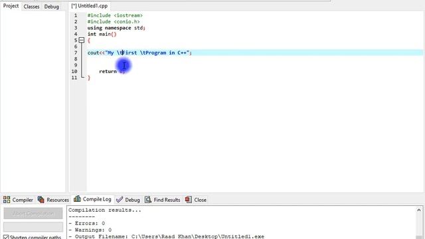Close the bottom panel via Close label
The height and width of the screenshot is (239, 425).
pos(200,200)
